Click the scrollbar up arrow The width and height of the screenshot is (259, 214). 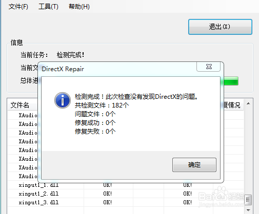pos(248,103)
